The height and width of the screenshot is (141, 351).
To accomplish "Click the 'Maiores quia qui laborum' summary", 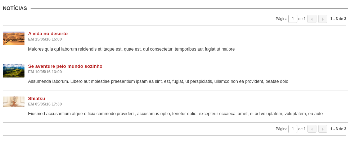I will pyautogui.click(x=131, y=49).
